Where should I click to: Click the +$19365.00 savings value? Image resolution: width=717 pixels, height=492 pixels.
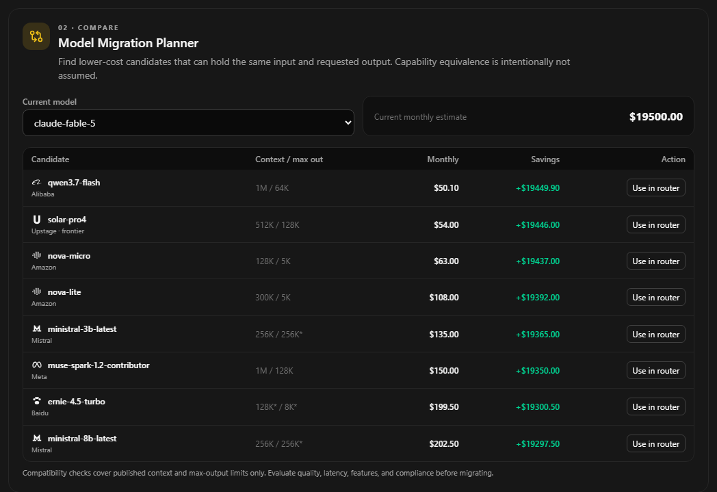click(538, 334)
